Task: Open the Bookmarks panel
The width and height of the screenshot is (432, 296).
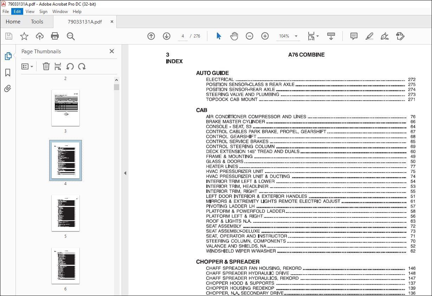Action: click(x=8, y=73)
